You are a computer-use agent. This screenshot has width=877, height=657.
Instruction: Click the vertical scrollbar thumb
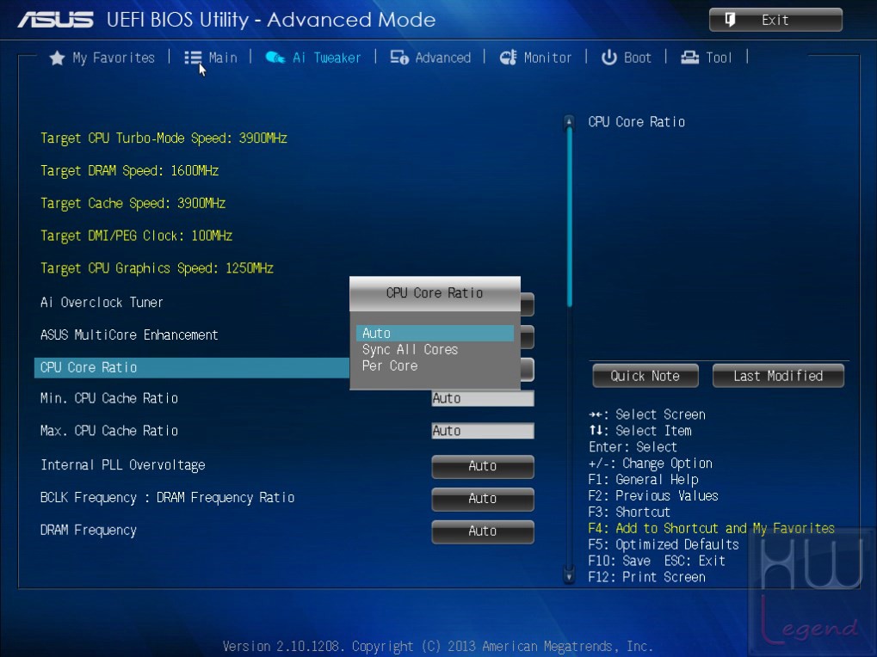click(x=570, y=218)
